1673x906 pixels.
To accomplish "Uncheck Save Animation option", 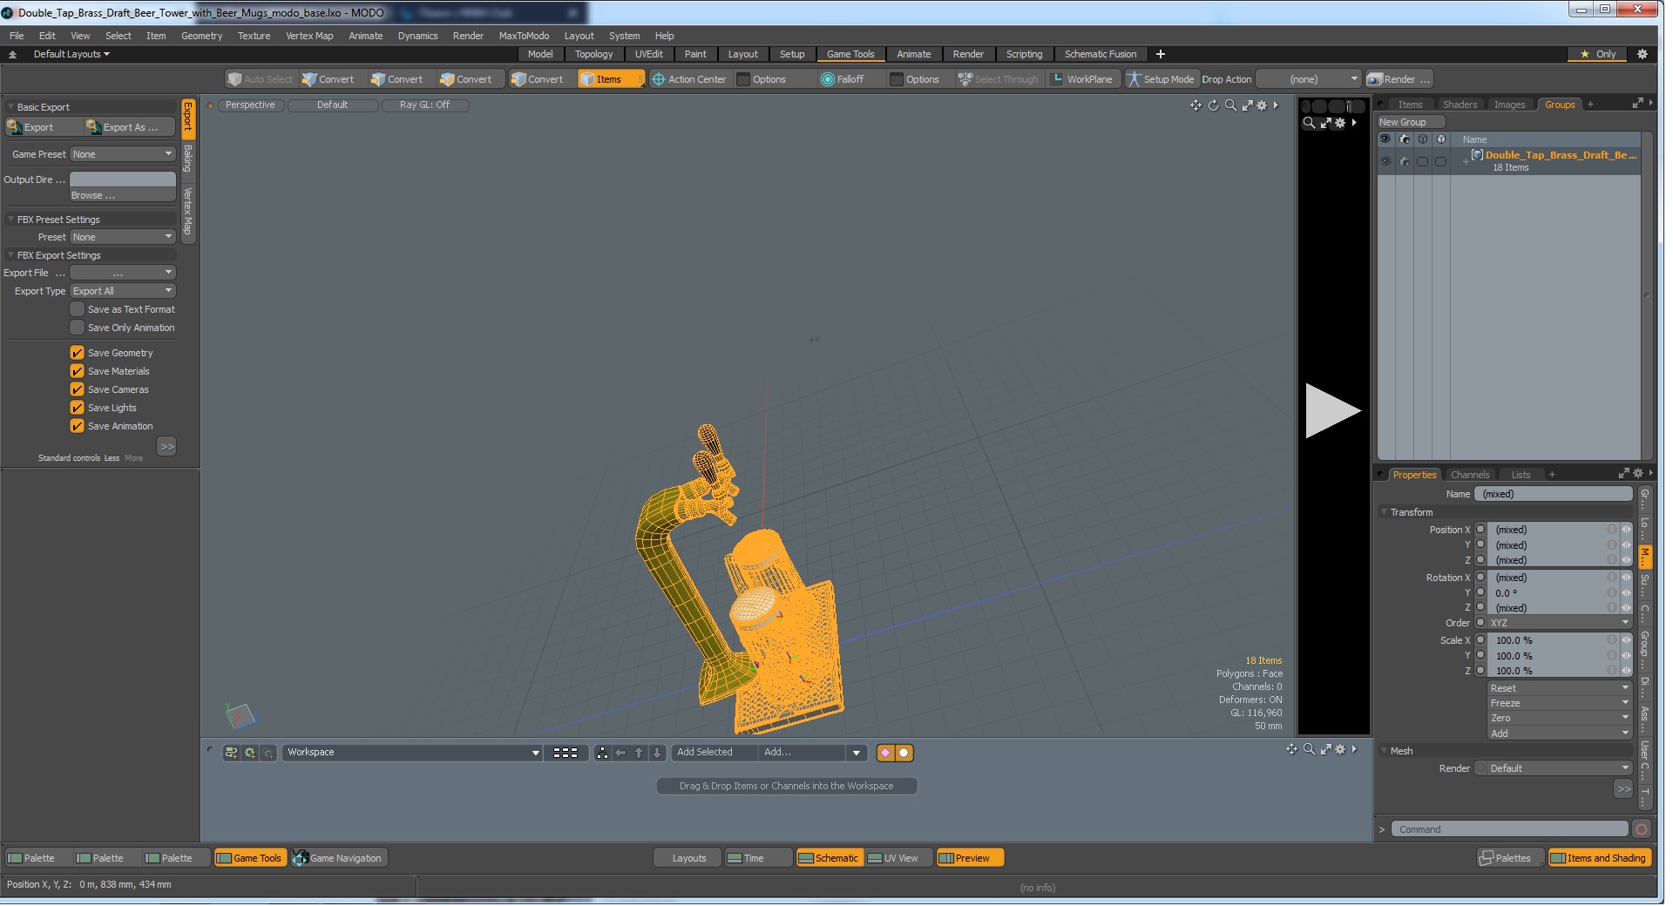I will click(x=78, y=426).
